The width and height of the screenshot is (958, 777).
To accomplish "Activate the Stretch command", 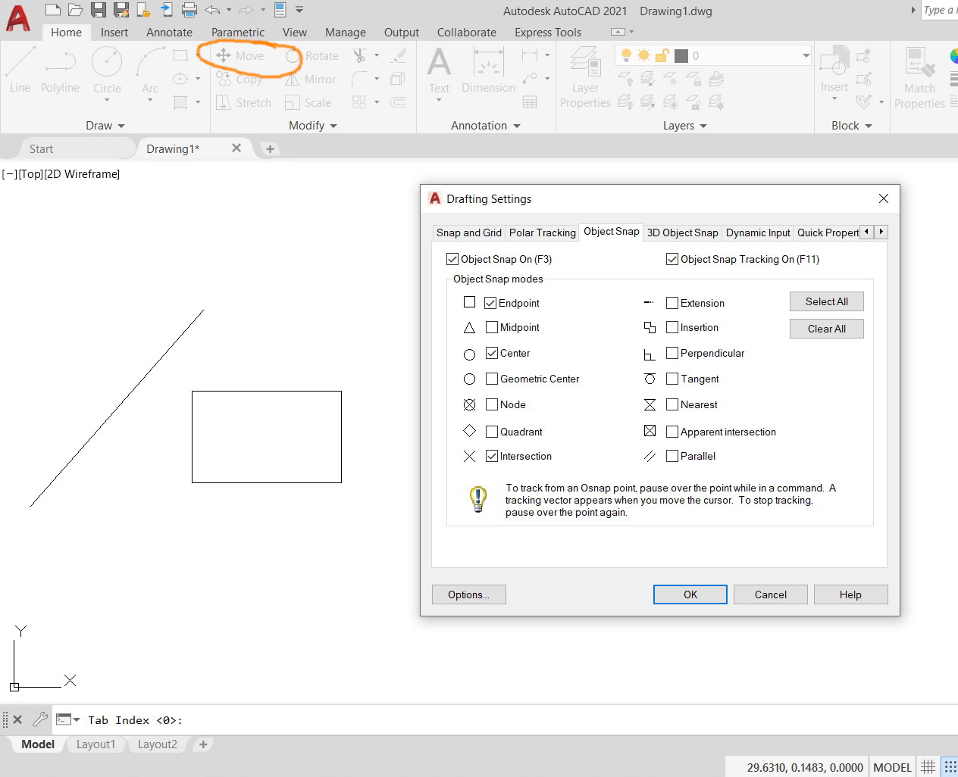I will click(243, 102).
